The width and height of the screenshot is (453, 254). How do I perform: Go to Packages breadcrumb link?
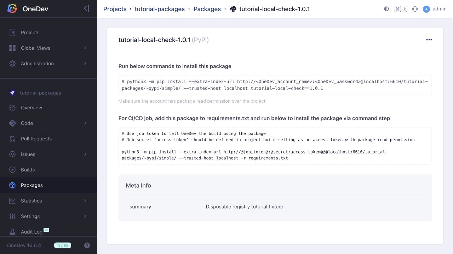click(207, 9)
